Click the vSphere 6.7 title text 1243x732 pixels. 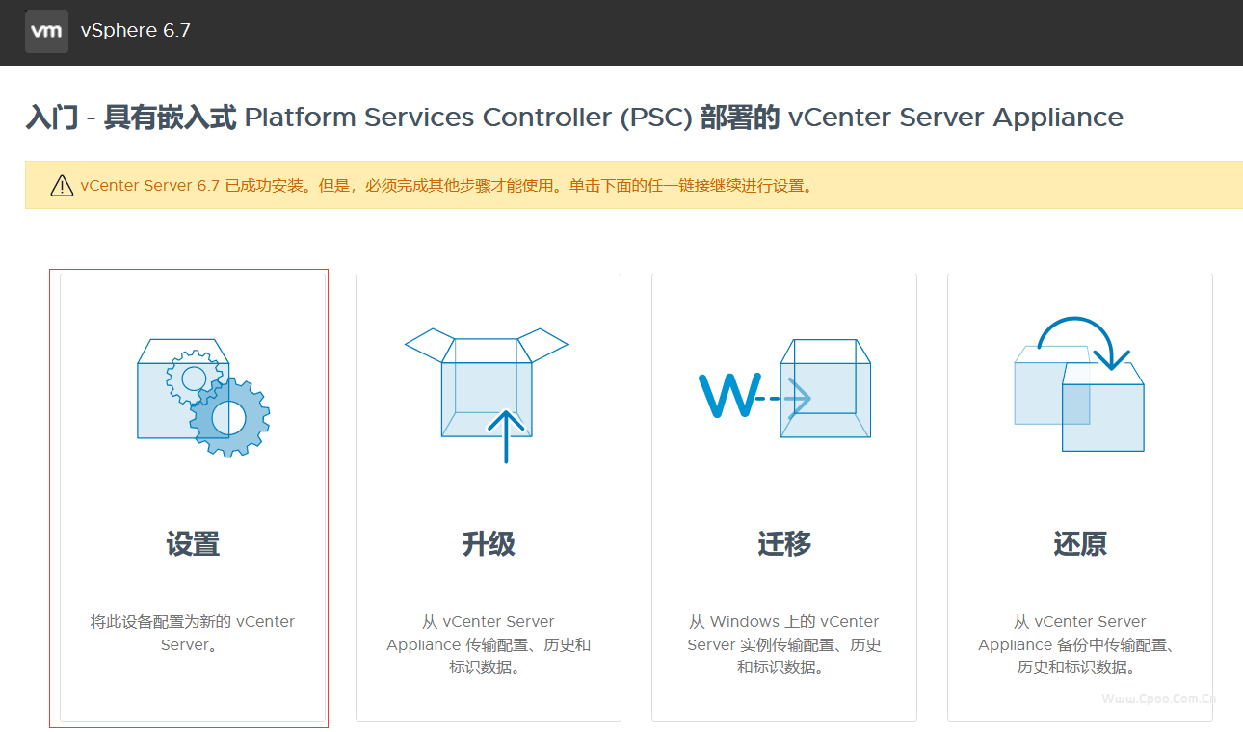135,31
